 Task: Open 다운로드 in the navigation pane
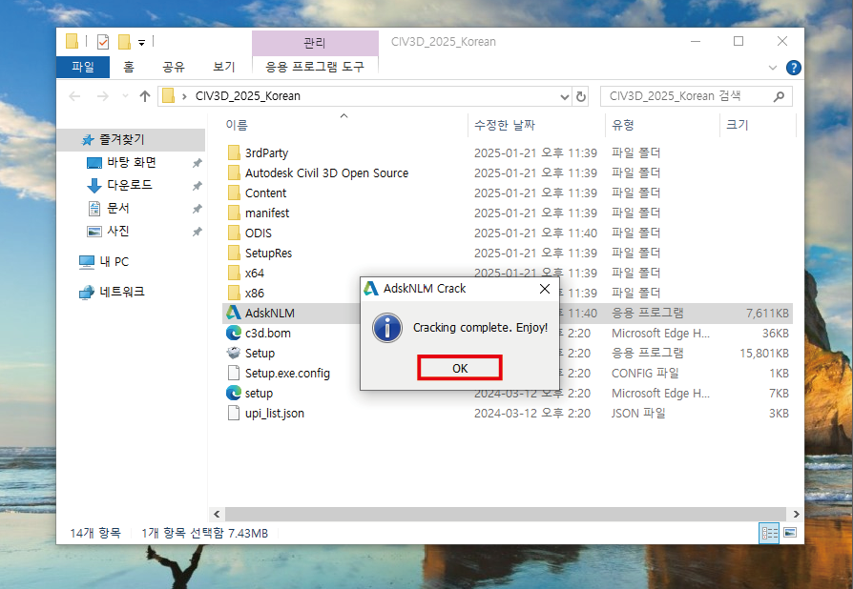[x=130, y=185]
